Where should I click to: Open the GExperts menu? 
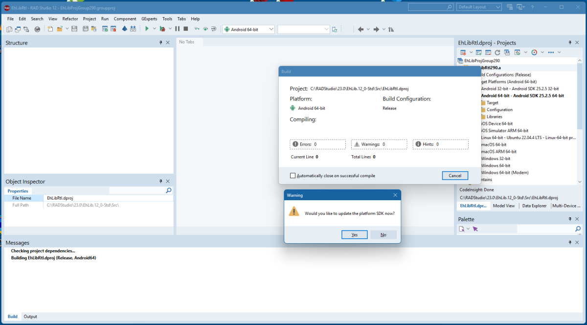[149, 19]
